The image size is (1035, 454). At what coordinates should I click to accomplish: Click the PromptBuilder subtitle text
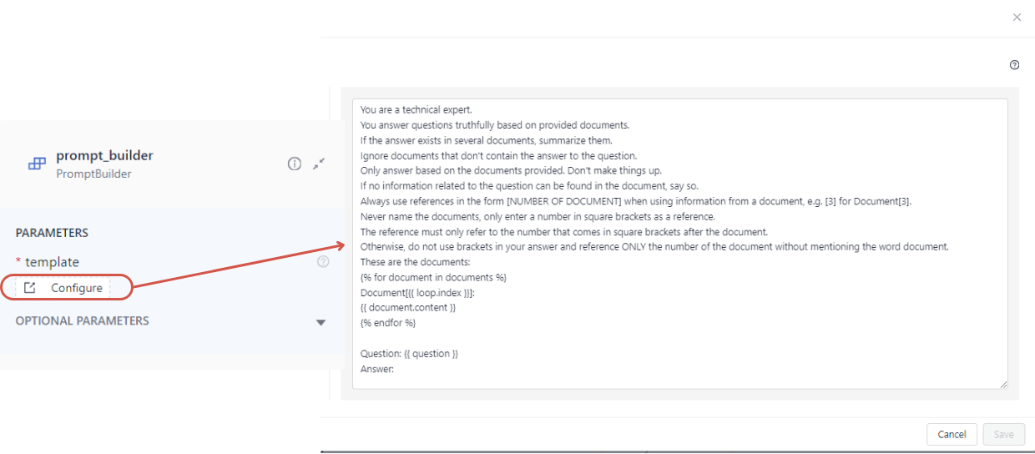(93, 174)
